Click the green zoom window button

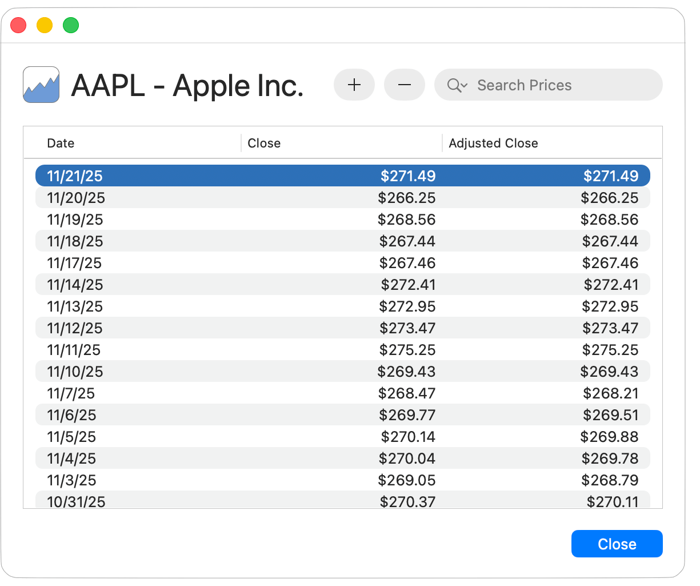click(71, 25)
